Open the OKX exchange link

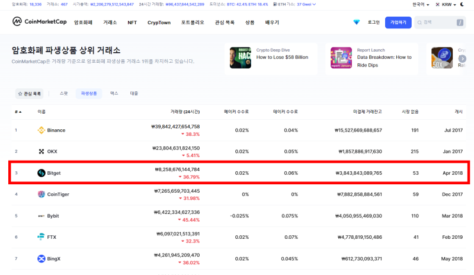point(52,151)
